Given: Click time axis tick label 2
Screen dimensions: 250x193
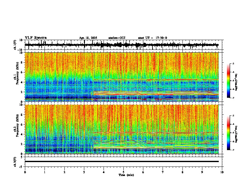Looking at the screenshot, I should tap(64, 172).
